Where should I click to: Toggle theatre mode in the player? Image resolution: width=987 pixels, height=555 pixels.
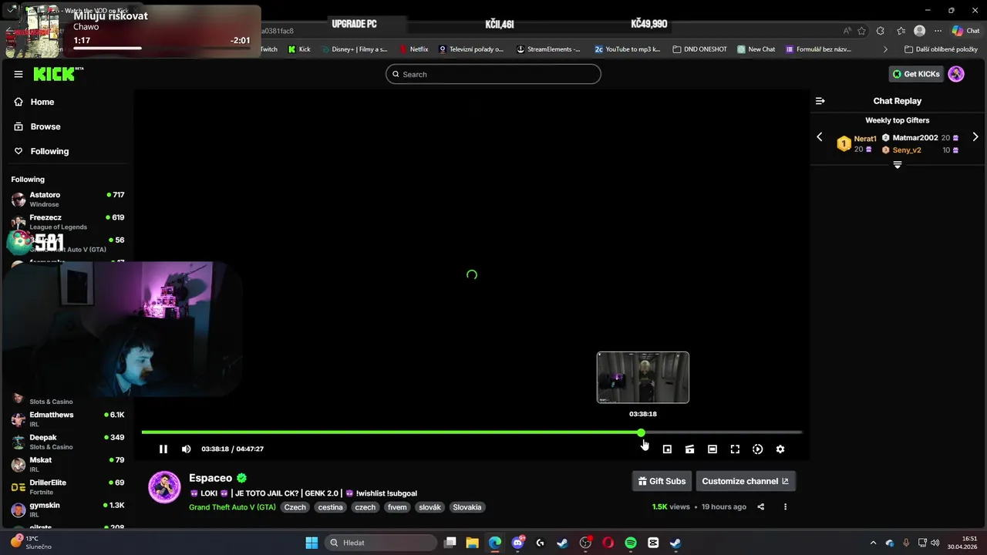point(712,449)
